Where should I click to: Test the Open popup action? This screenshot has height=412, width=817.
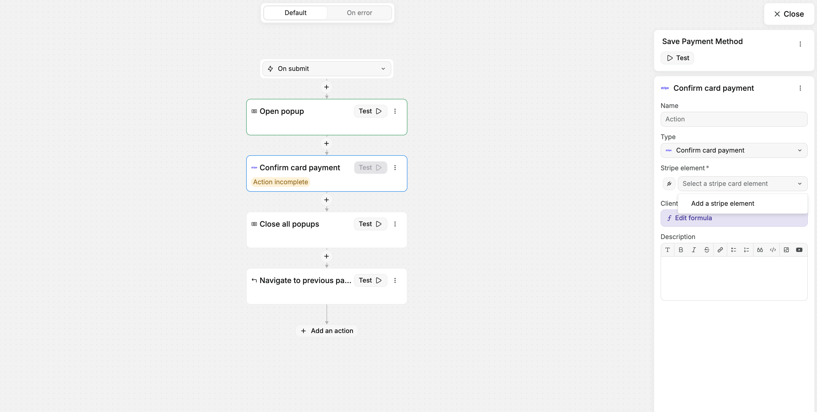pyautogui.click(x=370, y=111)
